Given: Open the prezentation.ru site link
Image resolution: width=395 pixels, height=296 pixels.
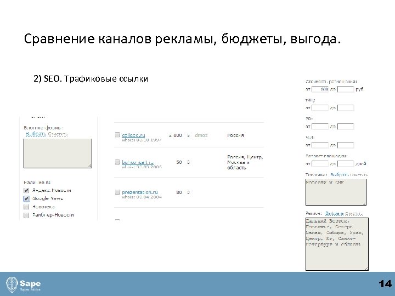Looking at the screenshot, I should (x=140, y=192).
